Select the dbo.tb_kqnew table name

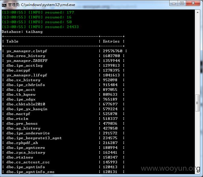[x=21, y=95]
